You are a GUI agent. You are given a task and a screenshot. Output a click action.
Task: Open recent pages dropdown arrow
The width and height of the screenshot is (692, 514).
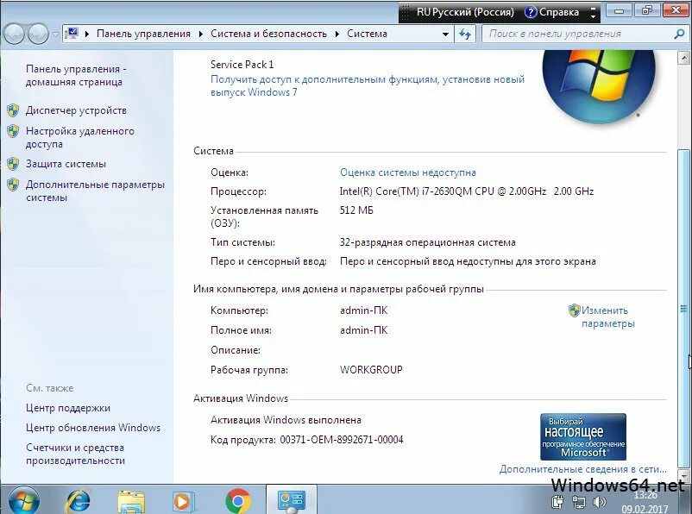pyautogui.click(x=55, y=34)
